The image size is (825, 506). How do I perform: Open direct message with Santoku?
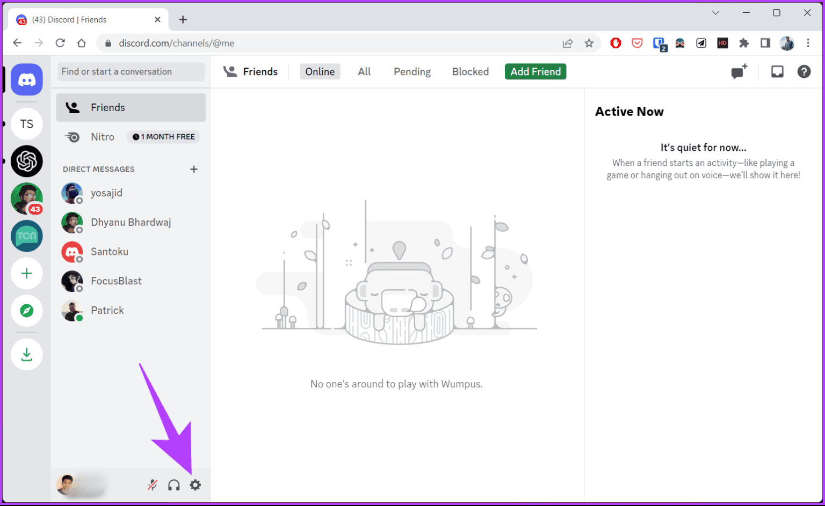click(x=131, y=251)
